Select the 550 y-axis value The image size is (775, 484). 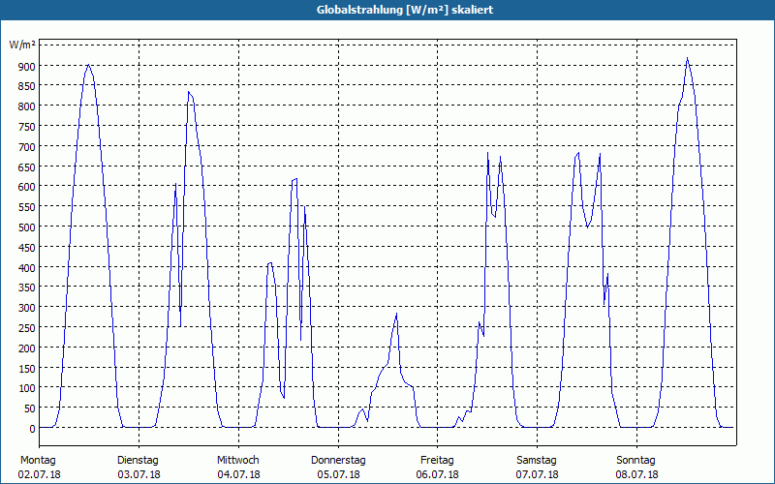pyautogui.click(x=27, y=207)
